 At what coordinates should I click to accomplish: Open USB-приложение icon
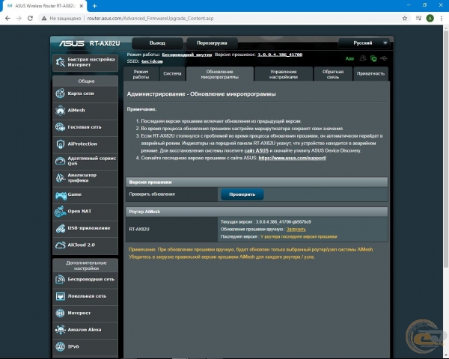point(60,228)
